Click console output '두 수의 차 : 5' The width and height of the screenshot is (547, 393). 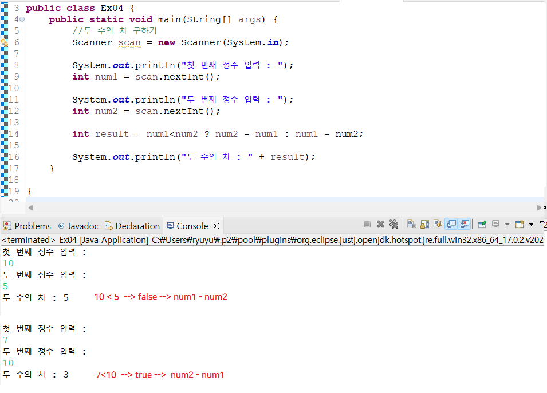point(36,298)
